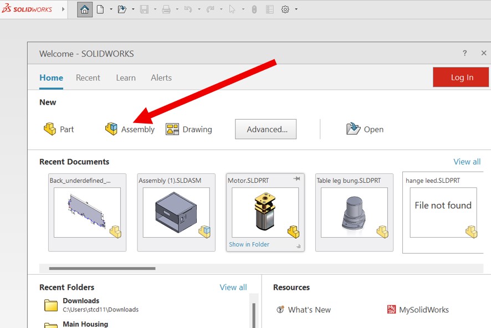Screen dimensions: 491x328
Task: Click the Advanced... button
Action: [266, 129]
